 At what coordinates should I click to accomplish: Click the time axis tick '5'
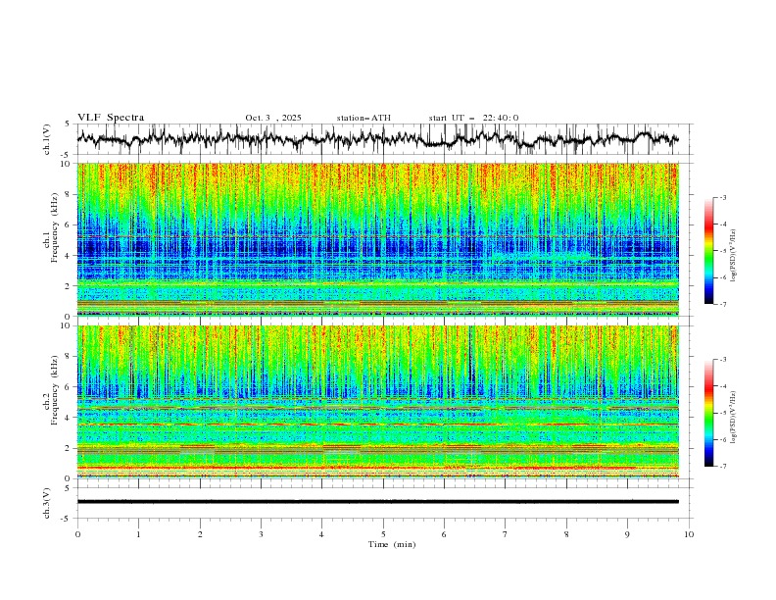[383, 534]
